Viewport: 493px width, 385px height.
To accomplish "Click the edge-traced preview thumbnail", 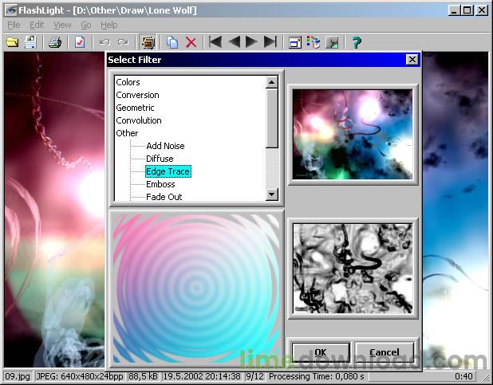I will tap(353, 267).
